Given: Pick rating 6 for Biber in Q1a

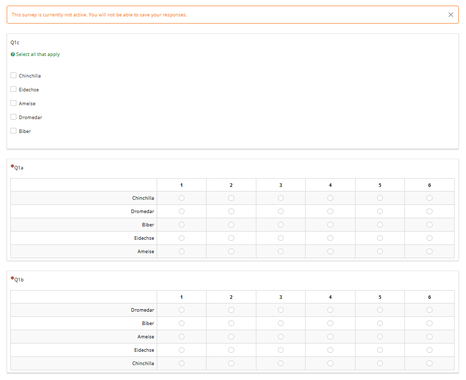Looking at the screenshot, I should (430, 225).
